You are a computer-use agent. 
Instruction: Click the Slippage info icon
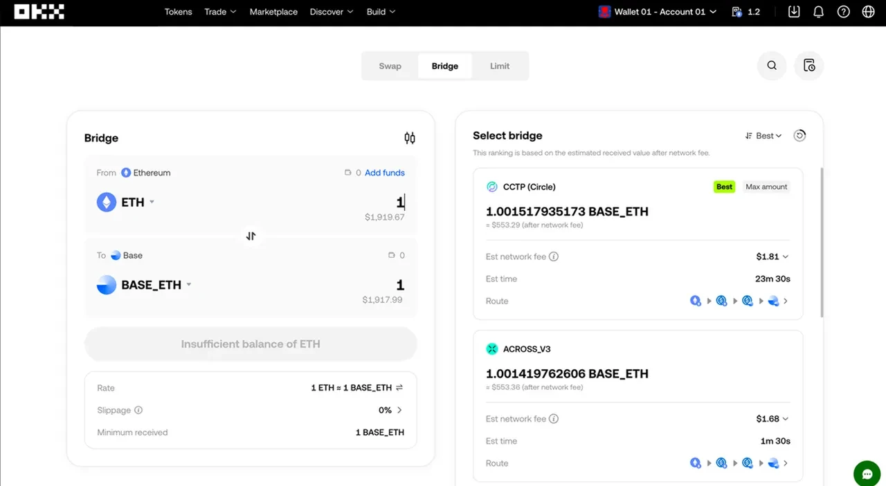(138, 410)
